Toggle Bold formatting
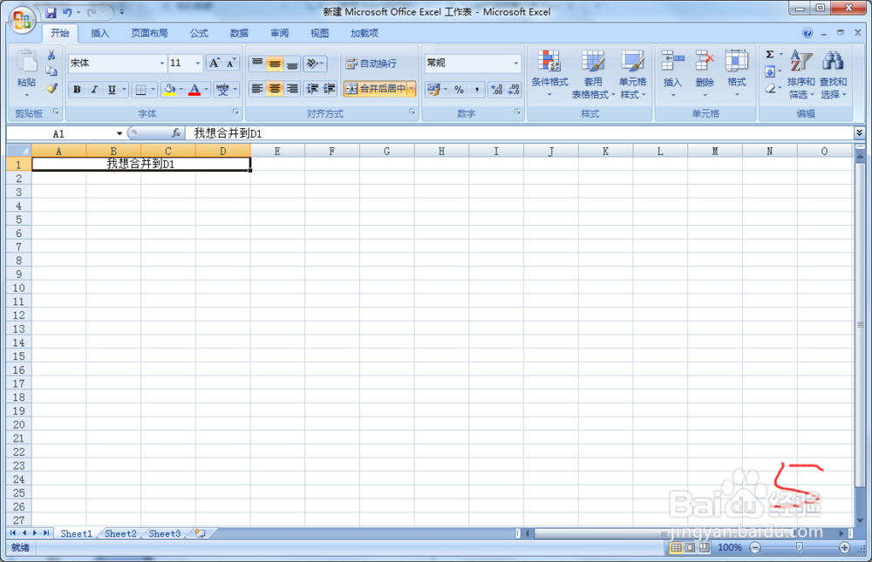This screenshot has height=562, width=872. [77, 89]
